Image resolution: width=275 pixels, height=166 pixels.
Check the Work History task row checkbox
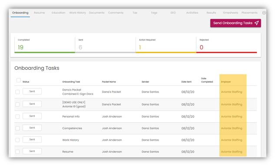(17, 140)
